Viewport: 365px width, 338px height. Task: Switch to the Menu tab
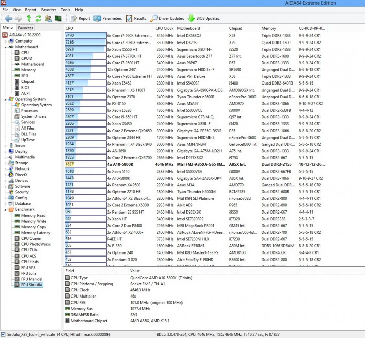(x=8, y=27)
